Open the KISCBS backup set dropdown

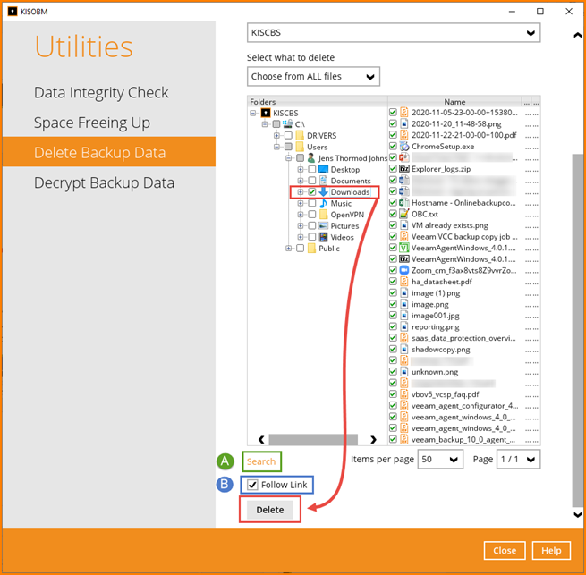394,33
